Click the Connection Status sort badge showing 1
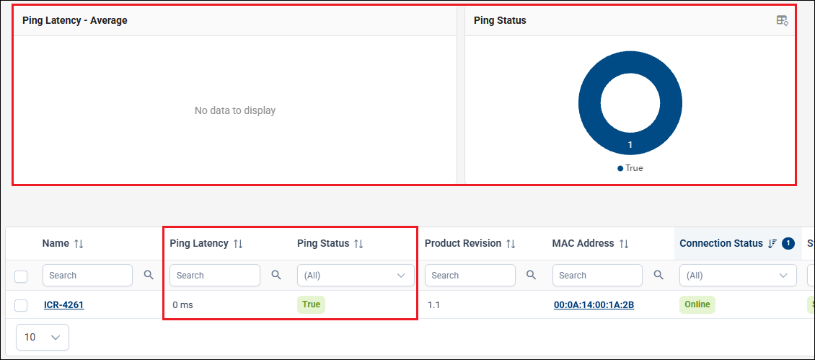The width and height of the screenshot is (815, 360). point(788,243)
